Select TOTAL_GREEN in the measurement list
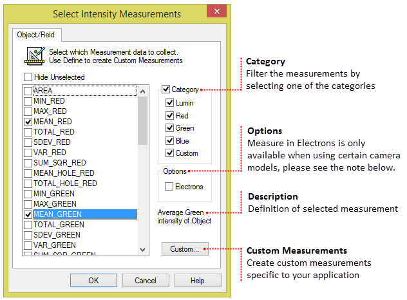 59,225
